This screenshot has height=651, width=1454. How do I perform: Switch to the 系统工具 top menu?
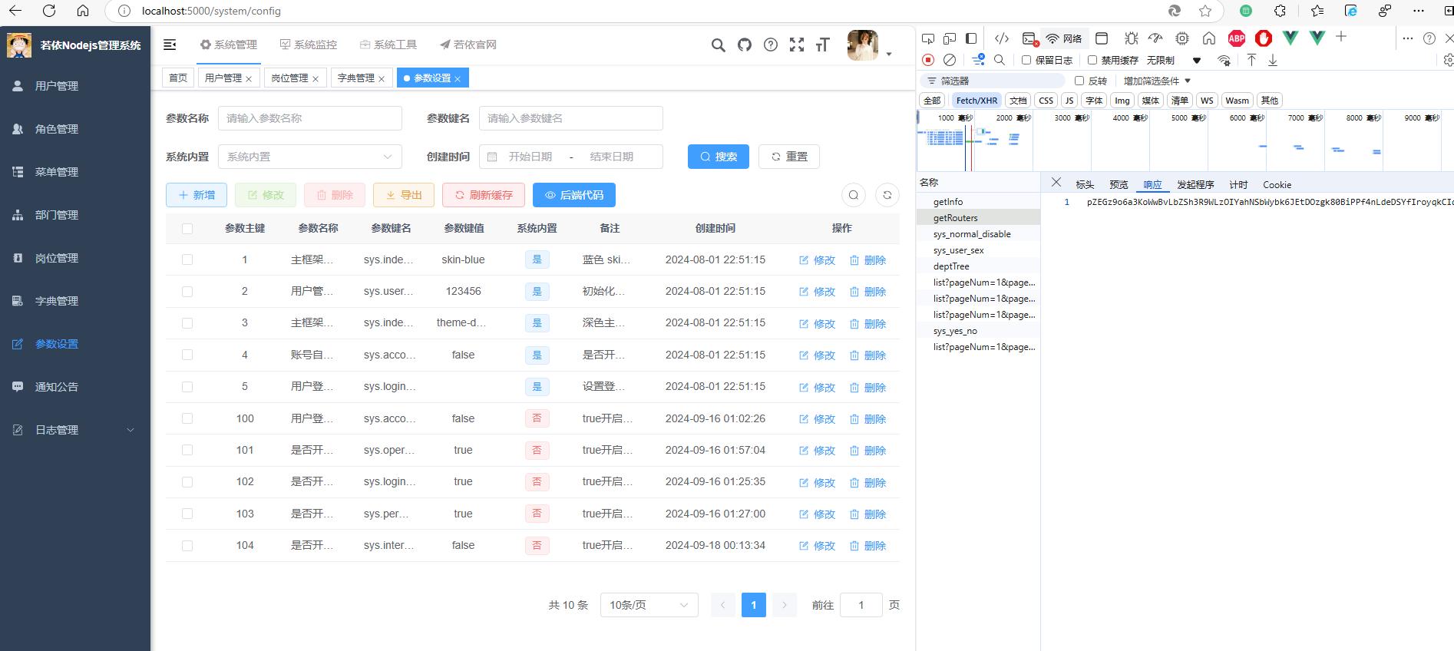pyautogui.click(x=388, y=45)
